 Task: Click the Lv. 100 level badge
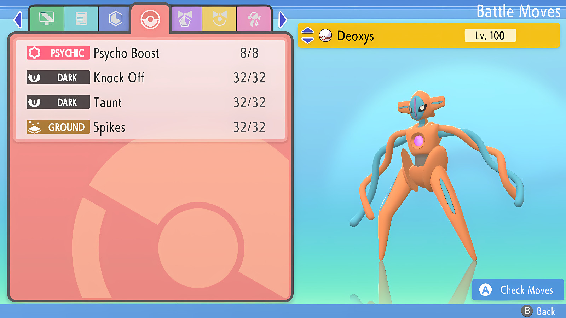tap(490, 35)
